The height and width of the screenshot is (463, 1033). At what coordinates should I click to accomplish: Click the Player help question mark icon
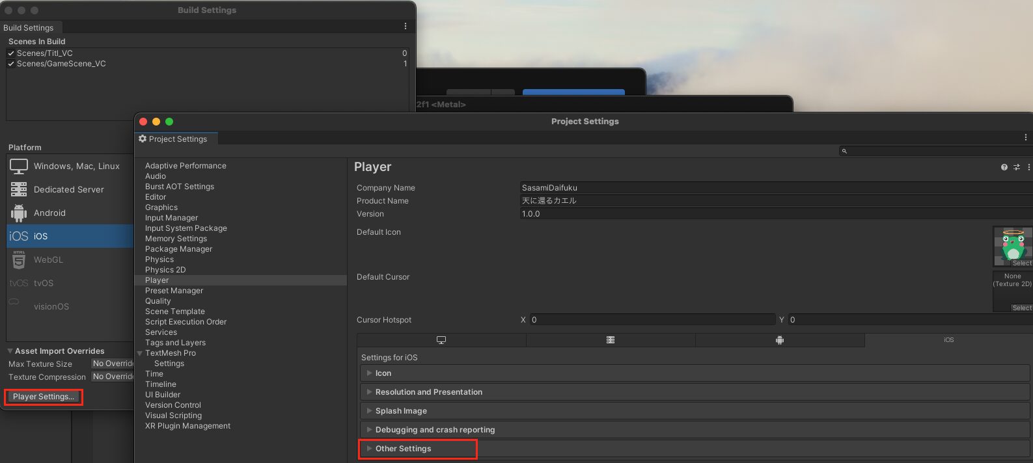1004,167
